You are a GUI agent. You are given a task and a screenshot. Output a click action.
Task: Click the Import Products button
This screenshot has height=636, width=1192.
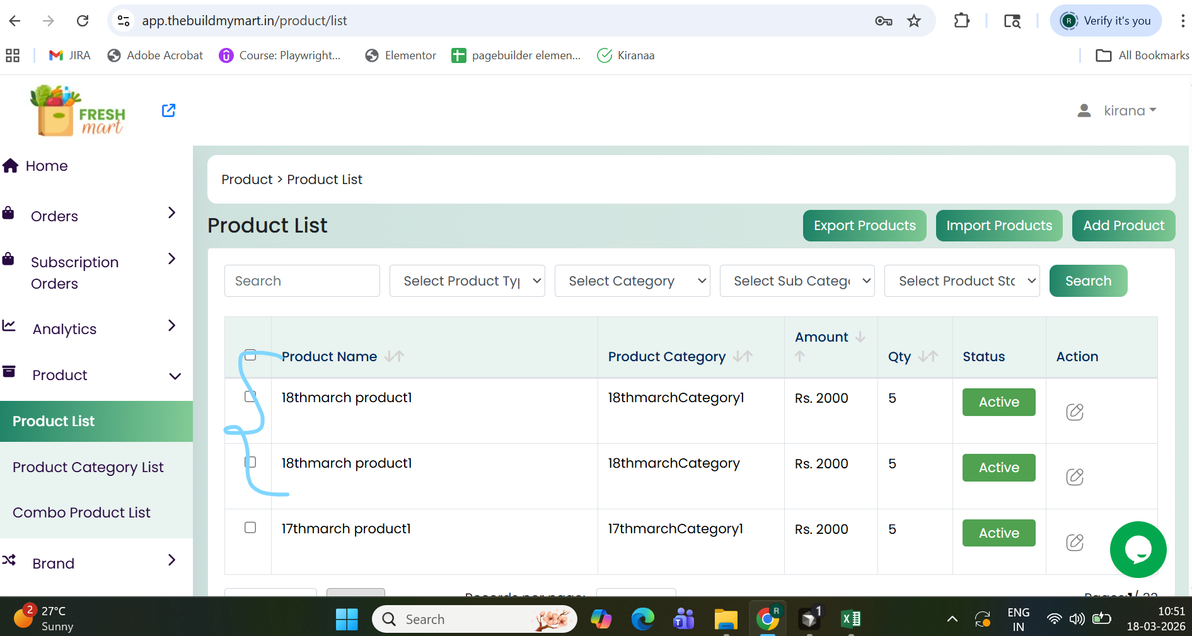click(999, 226)
